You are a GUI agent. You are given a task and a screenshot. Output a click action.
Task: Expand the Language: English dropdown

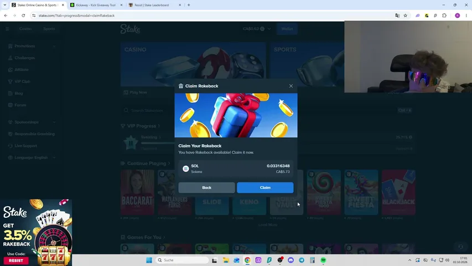[x=32, y=157]
